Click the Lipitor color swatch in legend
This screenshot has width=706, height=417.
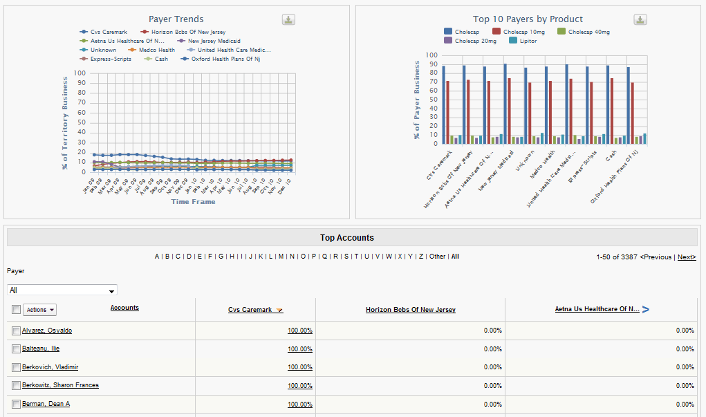(x=513, y=41)
